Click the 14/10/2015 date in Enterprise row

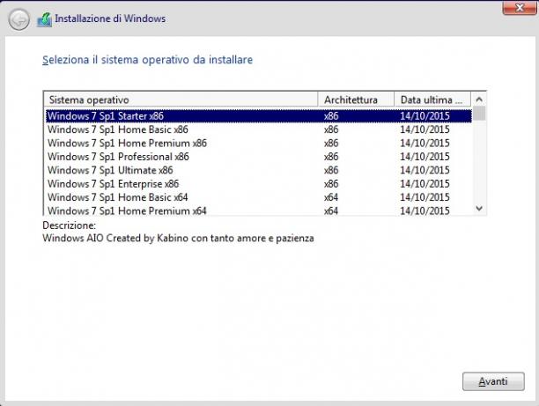(x=425, y=184)
